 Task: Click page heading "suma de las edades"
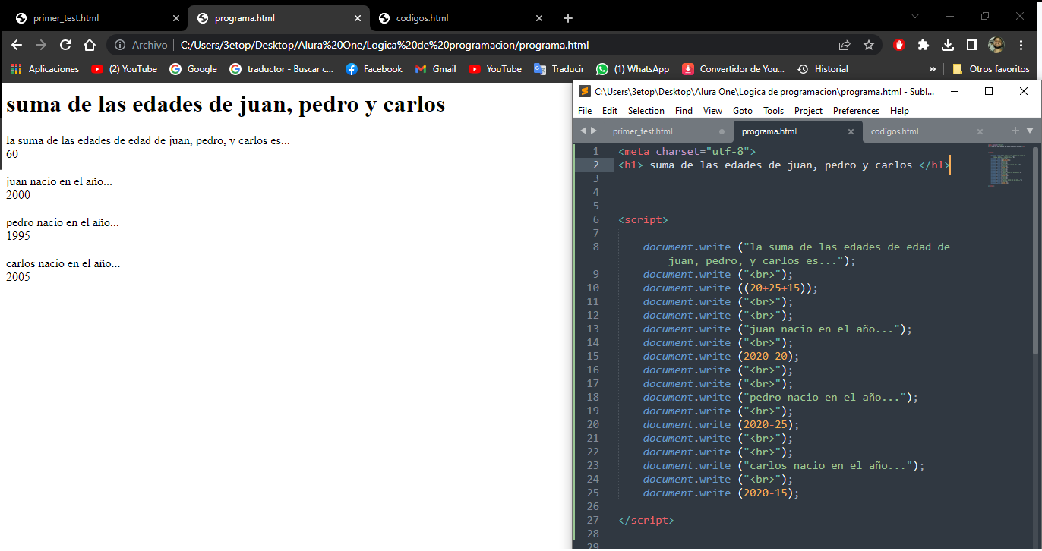(x=226, y=104)
